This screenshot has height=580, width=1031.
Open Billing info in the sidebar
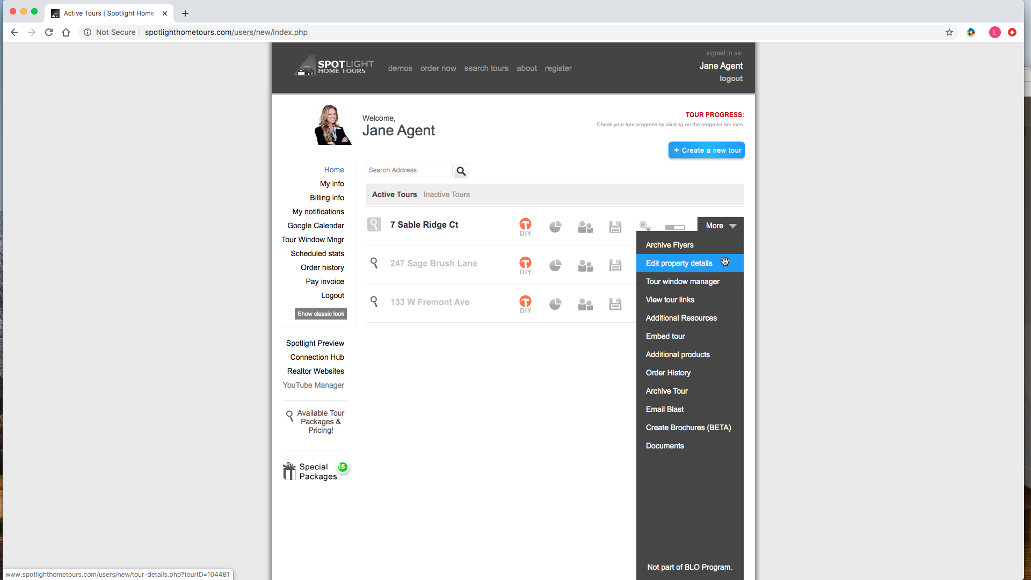click(x=326, y=198)
